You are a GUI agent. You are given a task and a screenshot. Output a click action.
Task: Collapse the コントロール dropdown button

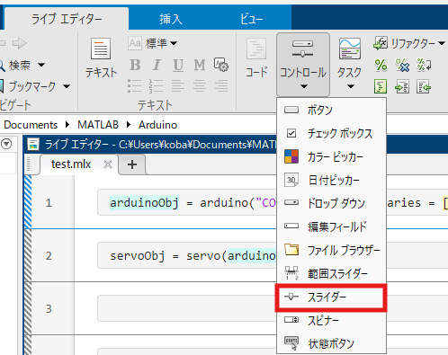click(303, 65)
